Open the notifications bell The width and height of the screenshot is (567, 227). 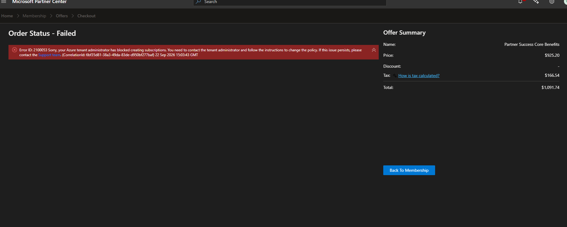tap(521, 2)
